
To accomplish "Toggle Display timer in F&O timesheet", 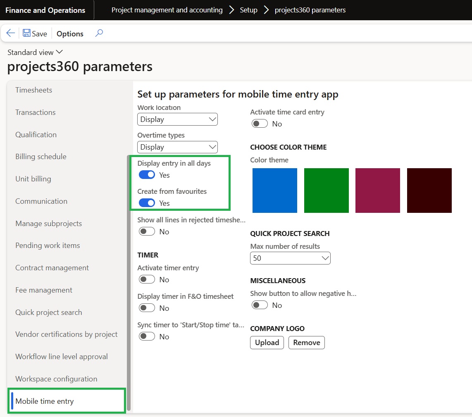I will click(147, 308).
